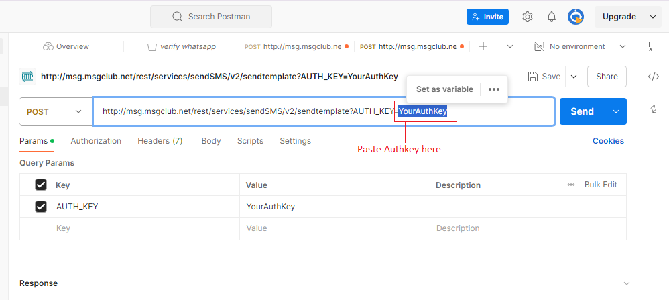The height and width of the screenshot is (300, 669).
Task: Open the user avatar menu
Action: coord(576,17)
